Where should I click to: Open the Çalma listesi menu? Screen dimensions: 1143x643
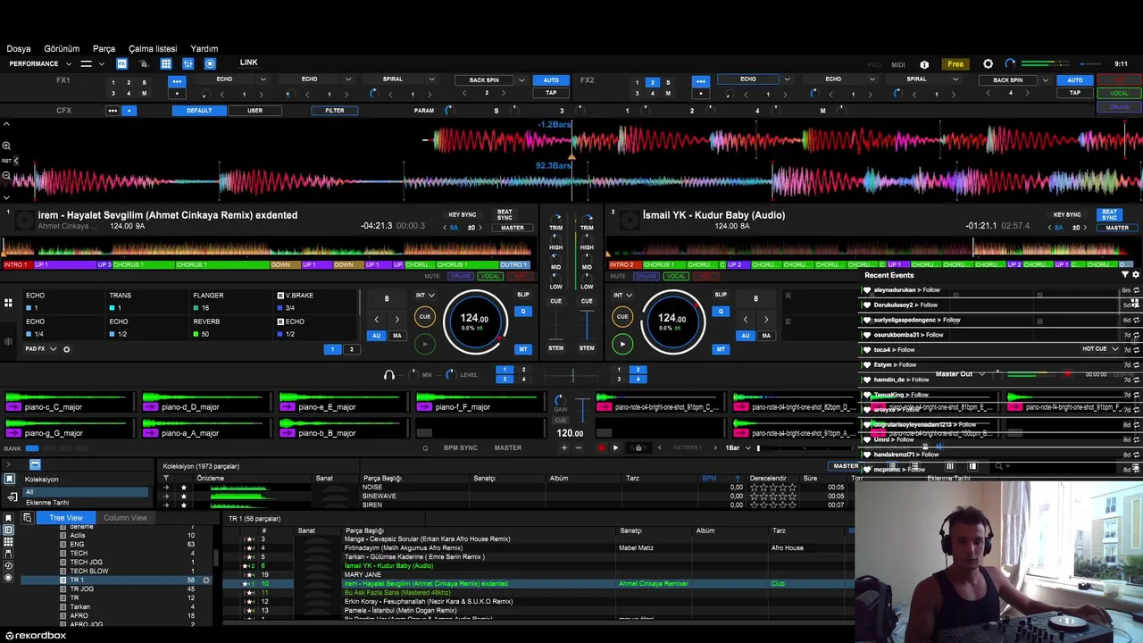153,49
